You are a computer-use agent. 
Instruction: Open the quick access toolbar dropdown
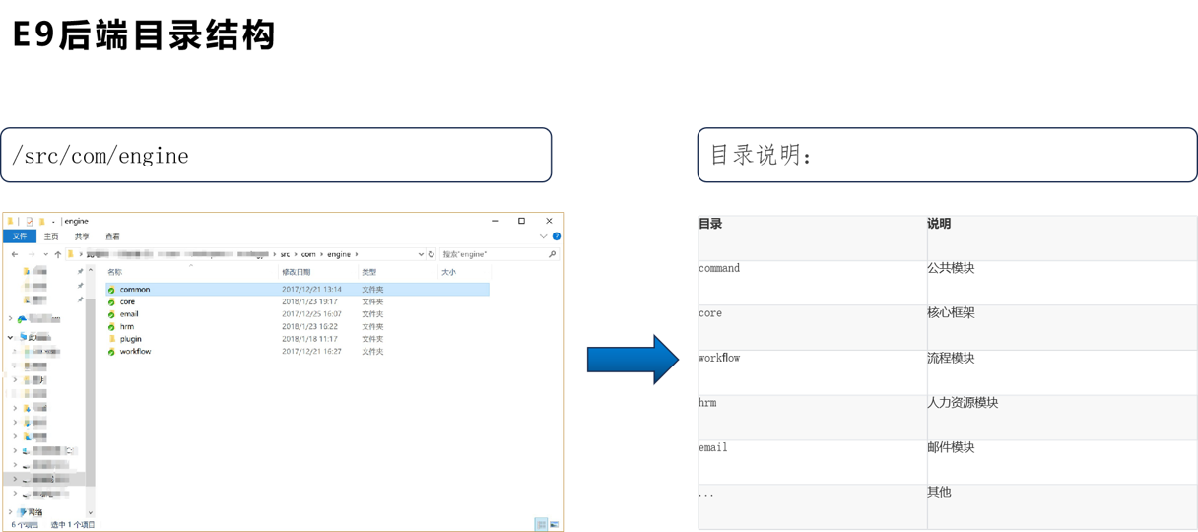point(53,221)
